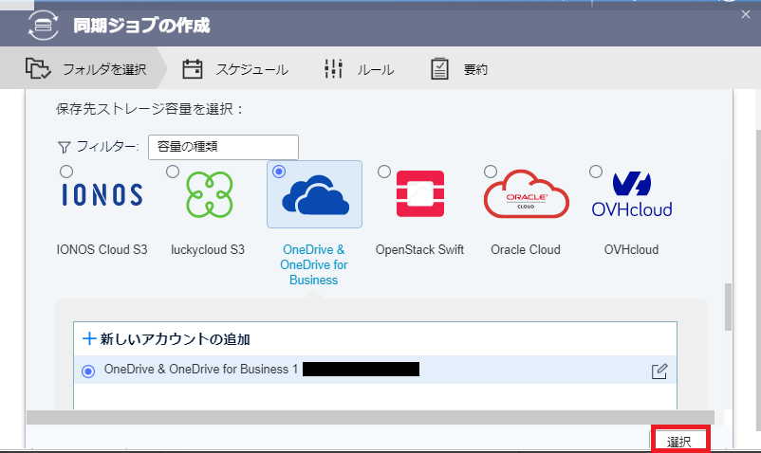The image size is (761, 453).
Task: Select OneDrive for Business 1 account radio
Action: coord(88,371)
